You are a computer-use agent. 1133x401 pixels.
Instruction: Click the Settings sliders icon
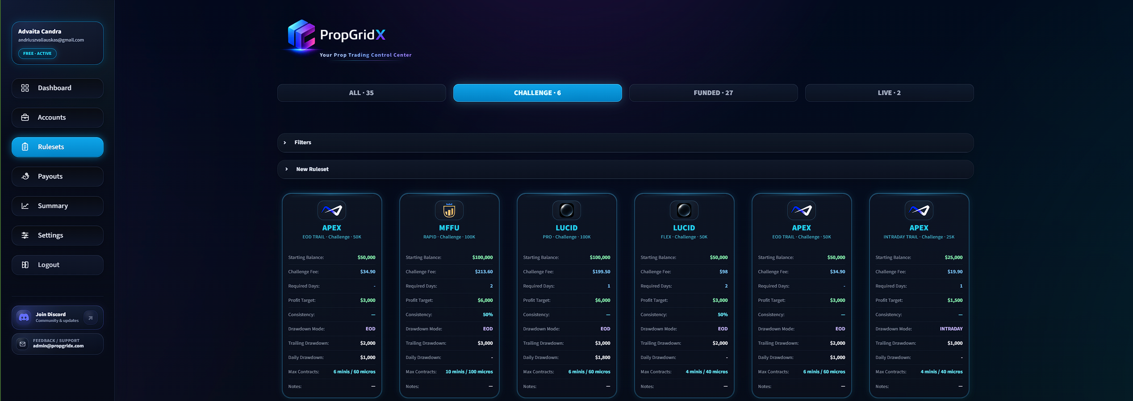25,235
